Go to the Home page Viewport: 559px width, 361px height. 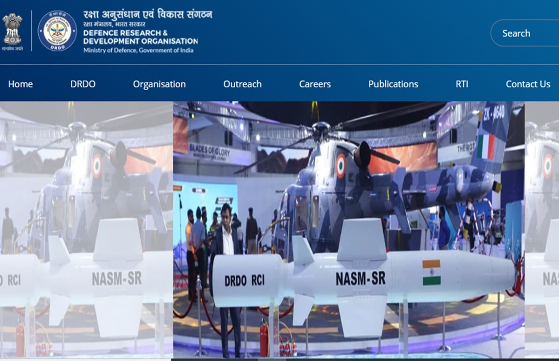coord(20,84)
